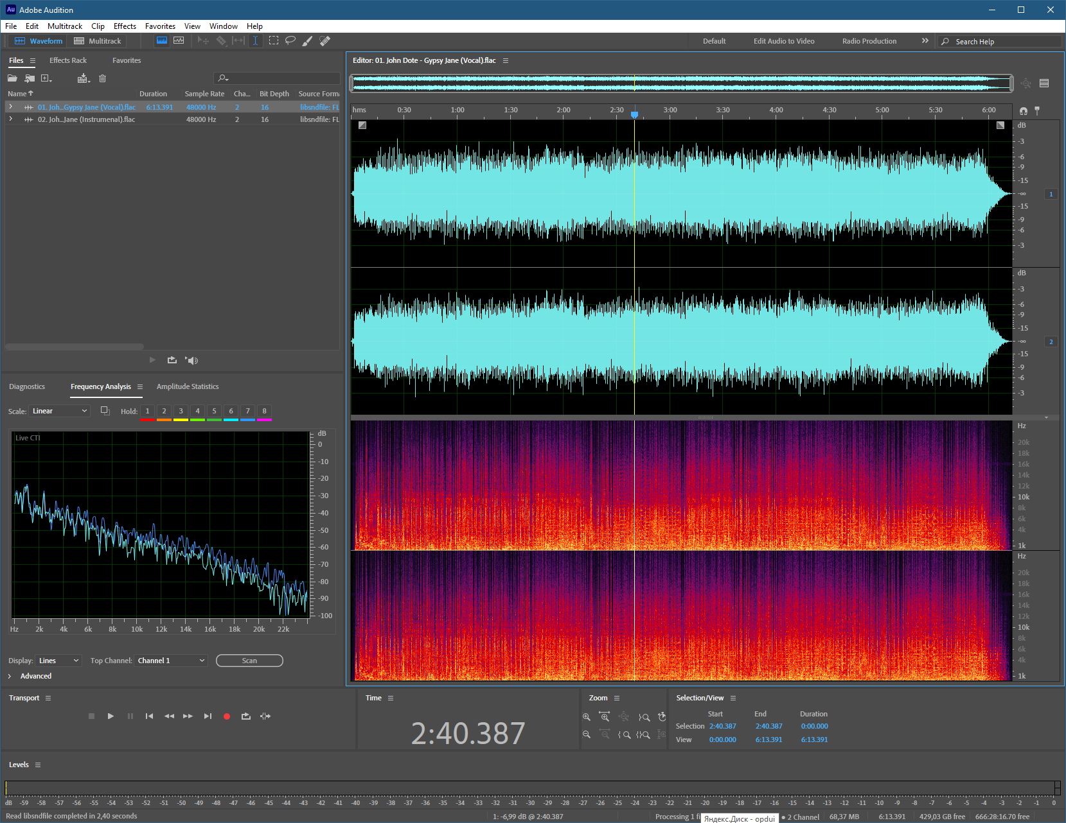The image size is (1066, 823).
Task: Move playhead to next marker
Action: (208, 716)
